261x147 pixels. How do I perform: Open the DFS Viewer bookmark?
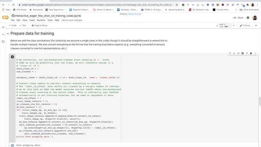pos(20,10)
